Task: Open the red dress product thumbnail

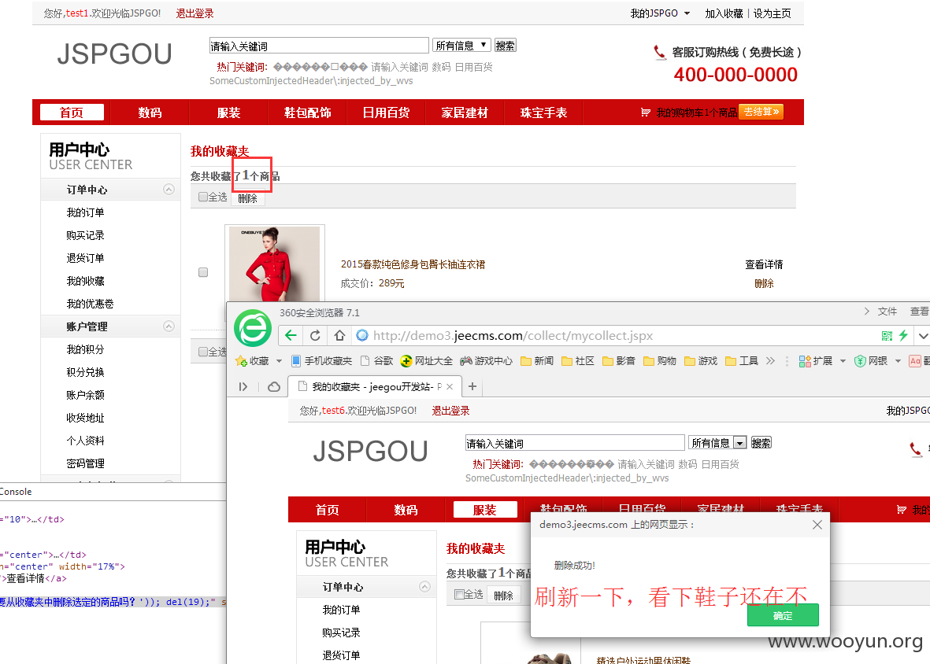Action: coord(275,264)
